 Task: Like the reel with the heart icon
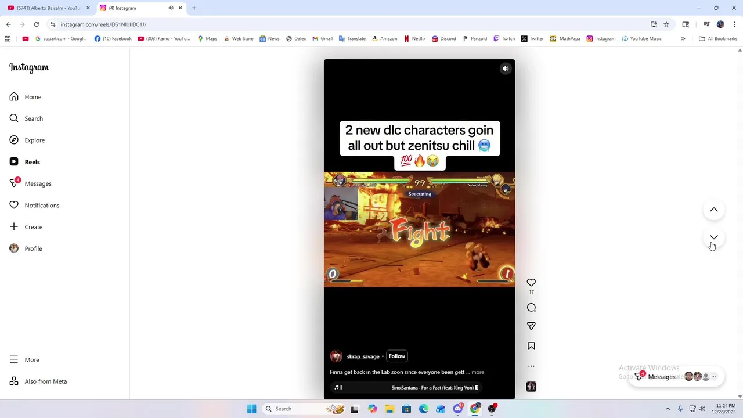point(531,283)
